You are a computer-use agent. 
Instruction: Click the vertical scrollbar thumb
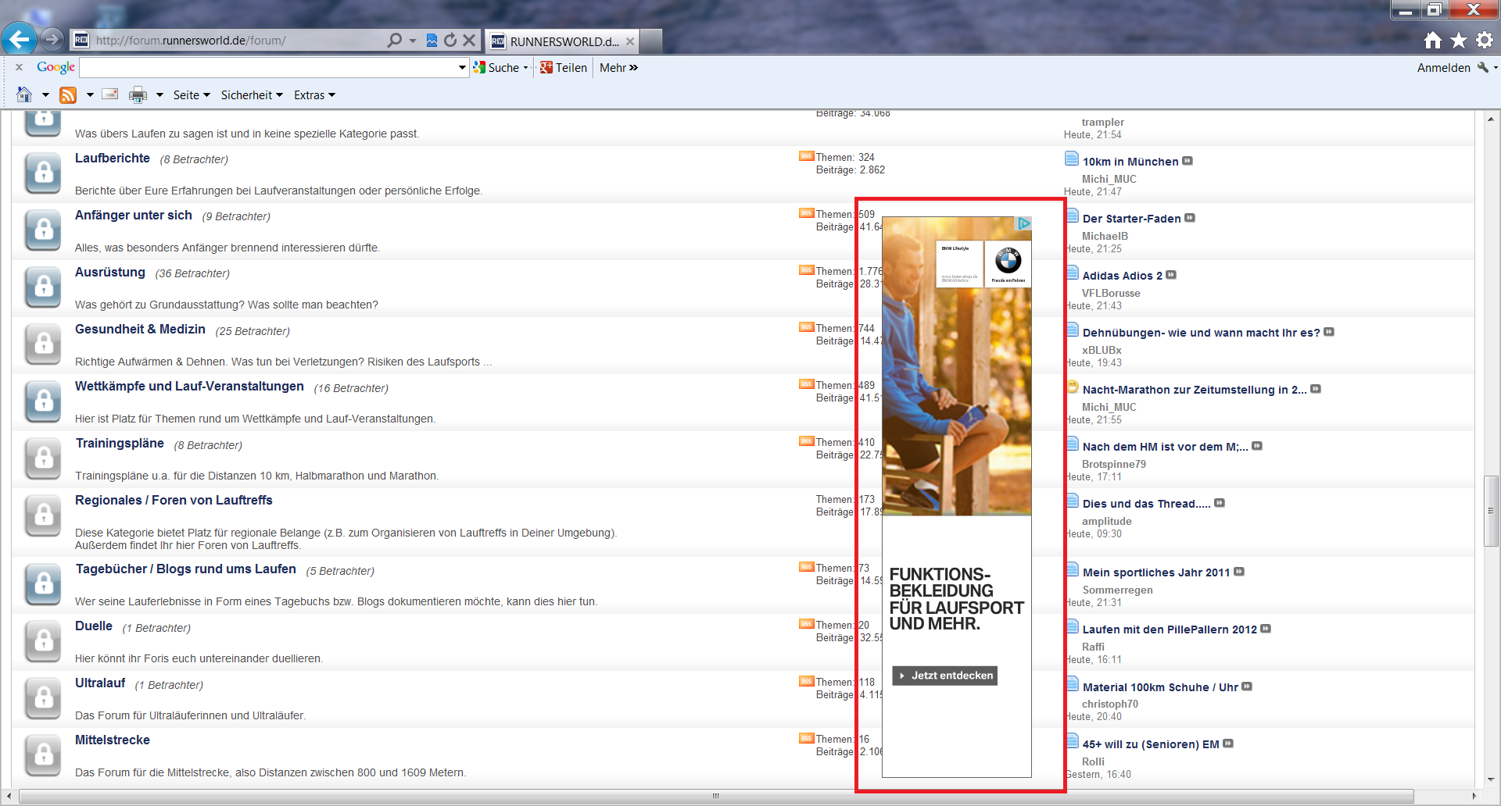pyautogui.click(x=1491, y=512)
